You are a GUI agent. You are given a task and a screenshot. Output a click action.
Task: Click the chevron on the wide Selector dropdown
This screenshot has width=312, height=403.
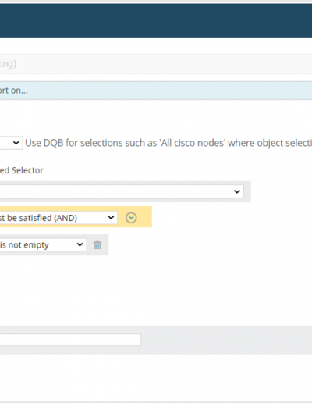pyautogui.click(x=237, y=191)
